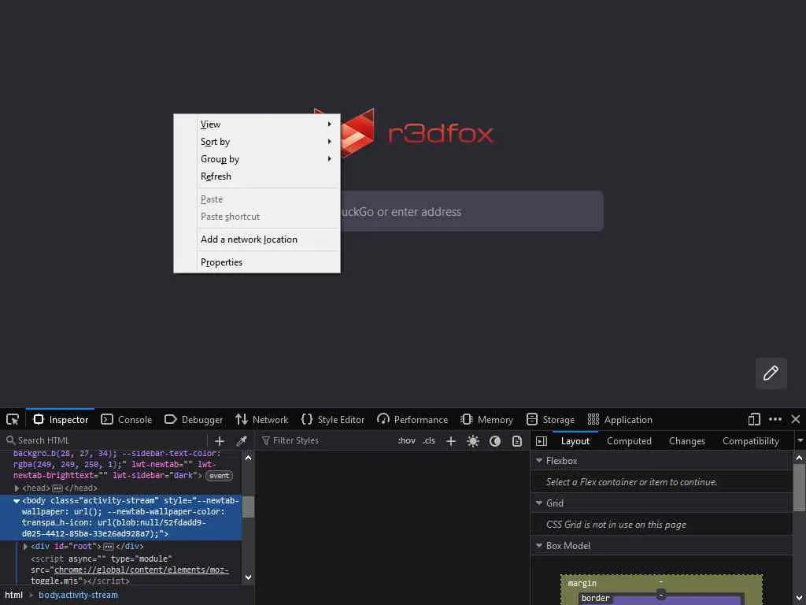Click layout panel scrollbar down arrow

point(800,599)
